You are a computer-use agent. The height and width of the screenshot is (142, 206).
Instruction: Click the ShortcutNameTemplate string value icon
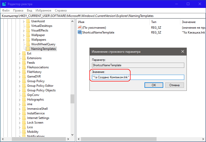80,32
